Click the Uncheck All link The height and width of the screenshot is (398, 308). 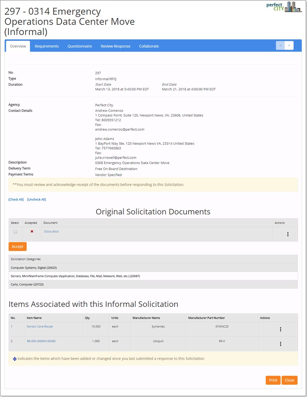click(x=36, y=200)
